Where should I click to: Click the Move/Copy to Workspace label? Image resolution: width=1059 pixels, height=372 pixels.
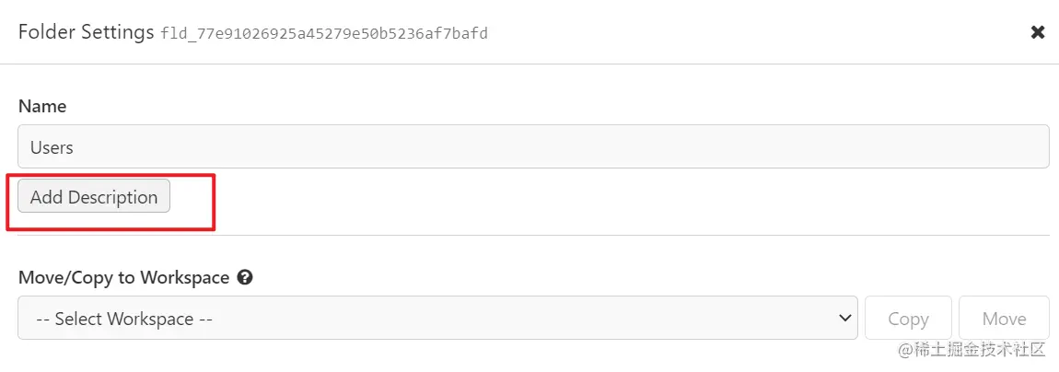(x=123, y=277)
